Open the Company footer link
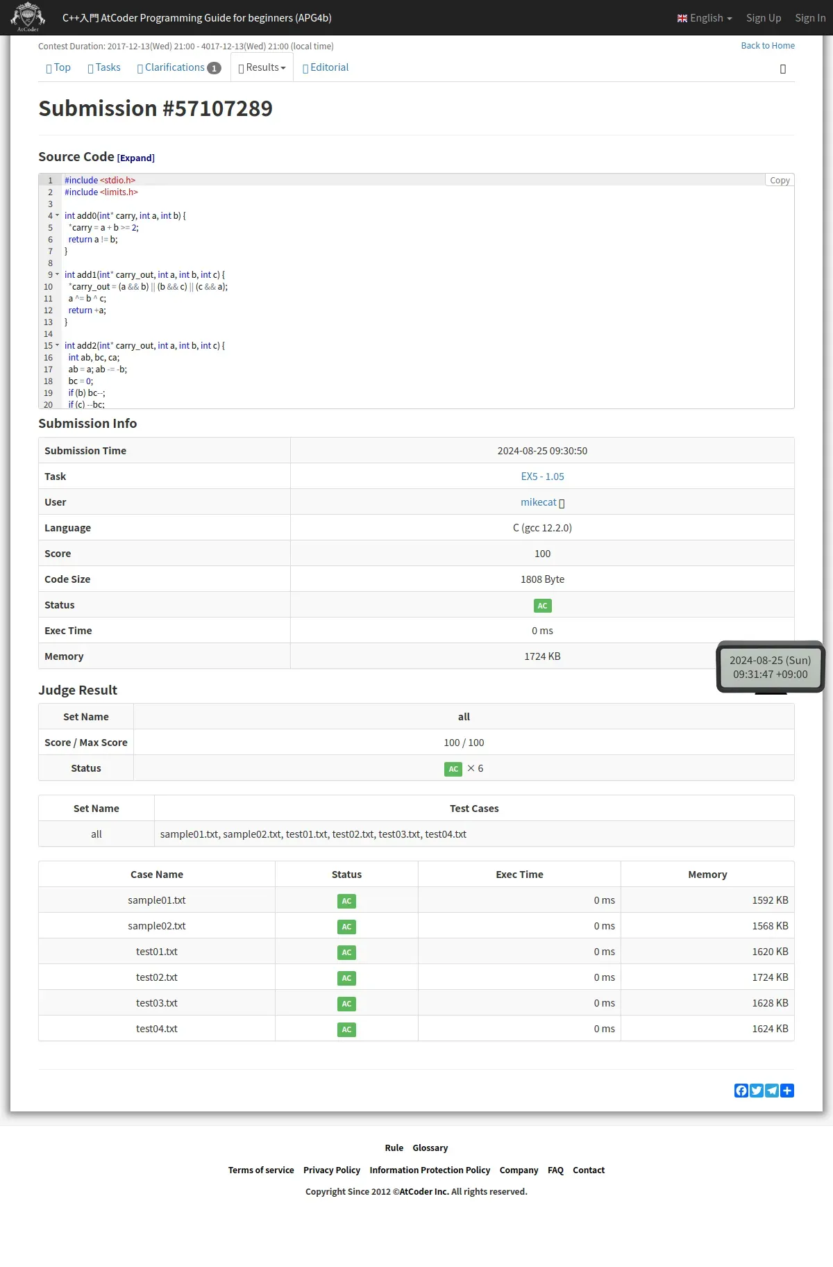833x1267 pixels. tap(519, 1170)
